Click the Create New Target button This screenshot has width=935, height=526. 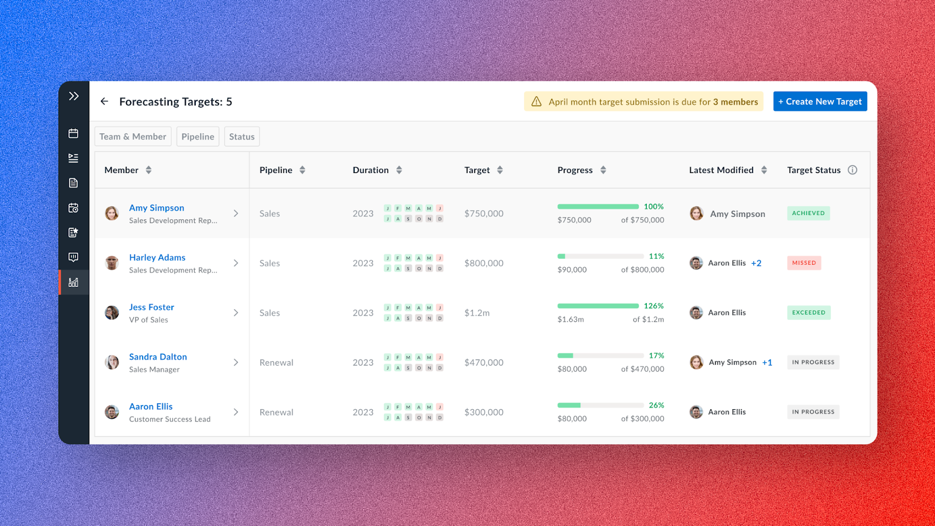(x=820, y=101)
